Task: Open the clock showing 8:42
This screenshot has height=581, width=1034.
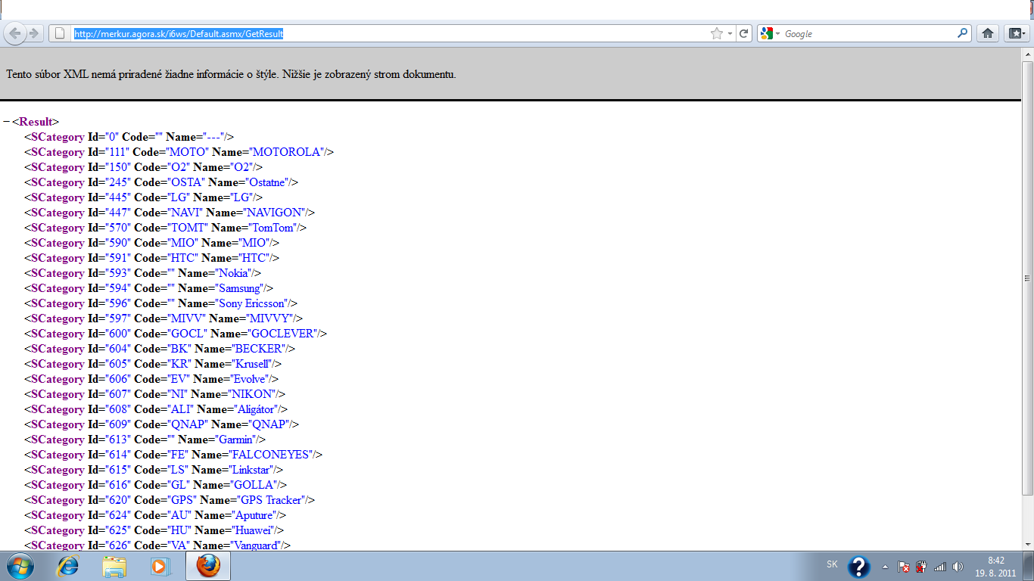Action: tap(995, 567)
